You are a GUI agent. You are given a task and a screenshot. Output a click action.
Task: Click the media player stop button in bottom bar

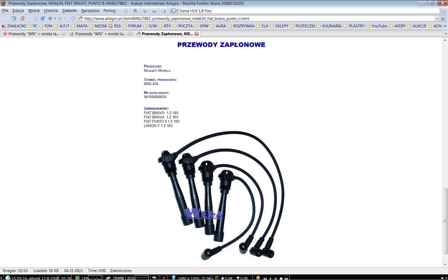(x=281, y=278)
